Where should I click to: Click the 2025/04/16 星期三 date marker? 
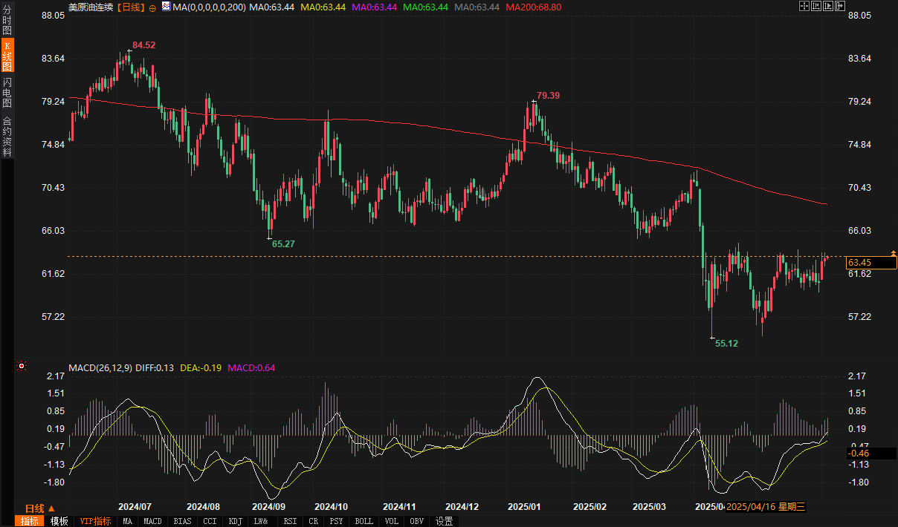[x=766, y=506]
